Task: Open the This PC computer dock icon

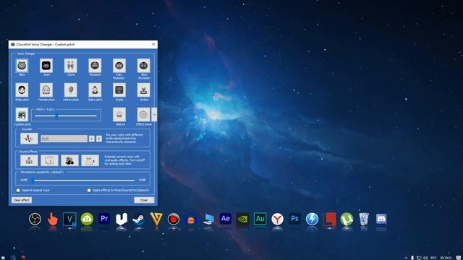Action: pyautogui.click(x=208, y=220)
